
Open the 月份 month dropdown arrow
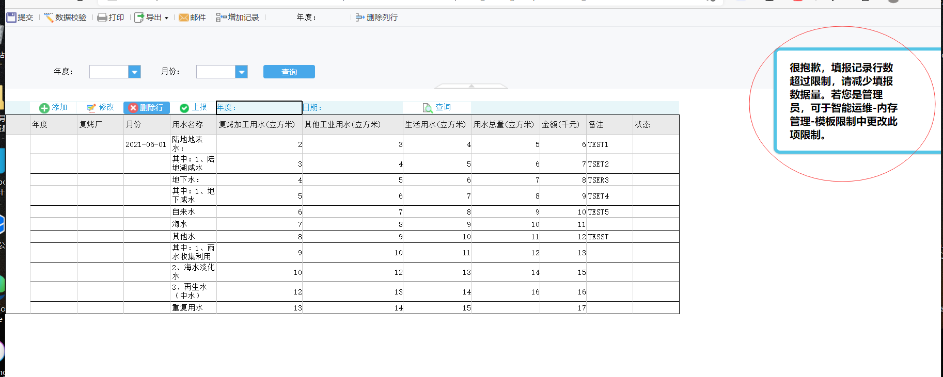click(241, 72)
